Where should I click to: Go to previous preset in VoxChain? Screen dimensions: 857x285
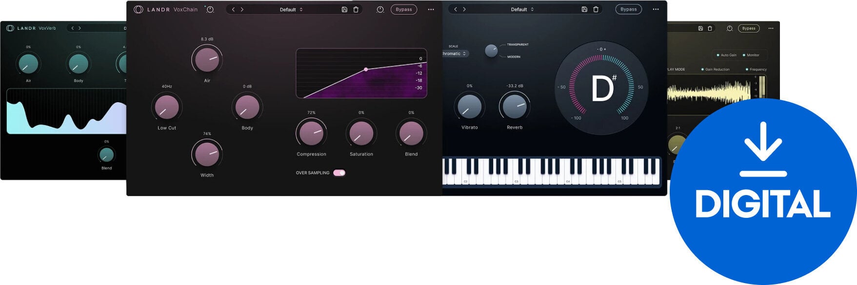point(233,9)
